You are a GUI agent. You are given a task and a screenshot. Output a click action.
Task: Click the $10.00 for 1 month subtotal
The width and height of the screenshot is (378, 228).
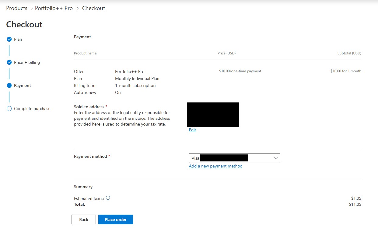pos(346,71)
